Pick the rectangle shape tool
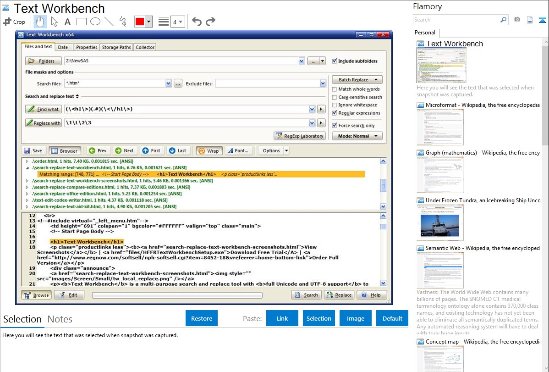 pos(81,22)
